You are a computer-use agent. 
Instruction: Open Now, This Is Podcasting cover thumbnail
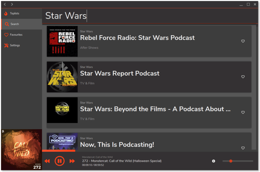click(x=62, y=141)
